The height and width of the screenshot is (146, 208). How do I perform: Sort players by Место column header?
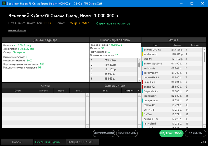click(195, 45)
